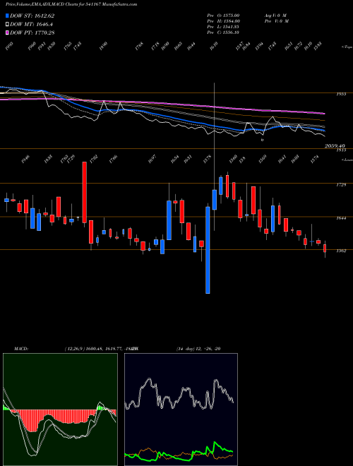The height and width of the screenshot is (466, 353).
Task: Click the 'Pre O: 1575.00' value
Action: [x=224, y=15]
